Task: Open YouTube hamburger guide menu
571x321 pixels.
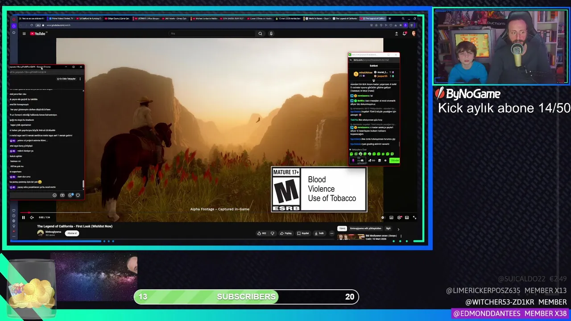Action: click(x=24, y=33)
